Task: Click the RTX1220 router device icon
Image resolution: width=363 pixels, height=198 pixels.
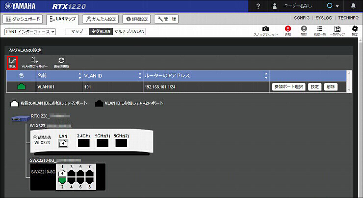Action: point(21,119)
